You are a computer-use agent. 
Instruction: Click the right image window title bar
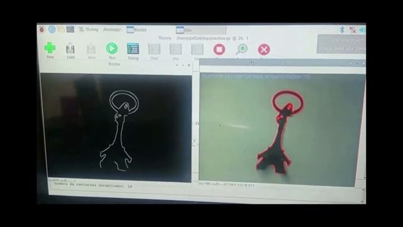pos(282,63)
